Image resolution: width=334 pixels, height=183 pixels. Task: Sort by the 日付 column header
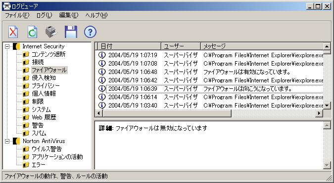pos(129,46)
